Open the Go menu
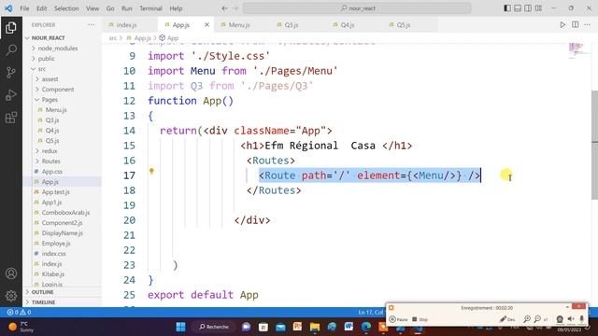Image resolution: width=598 pixels, height=336 pixels. 110,8
